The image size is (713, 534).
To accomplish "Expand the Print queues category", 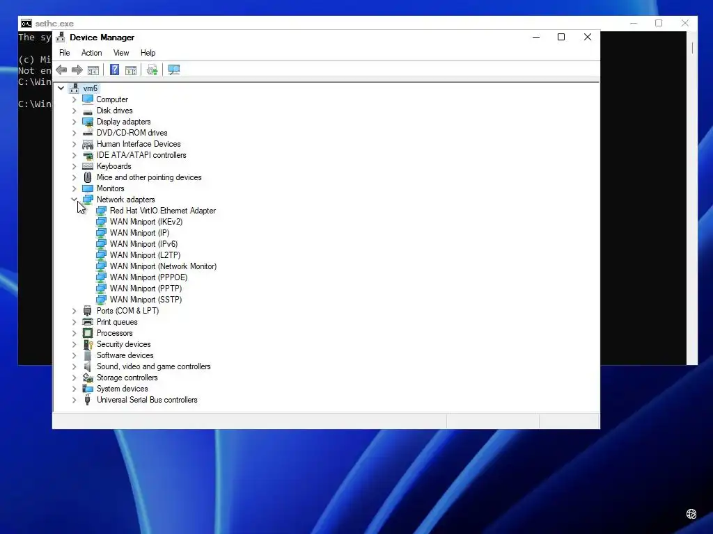I will [74, 322].
